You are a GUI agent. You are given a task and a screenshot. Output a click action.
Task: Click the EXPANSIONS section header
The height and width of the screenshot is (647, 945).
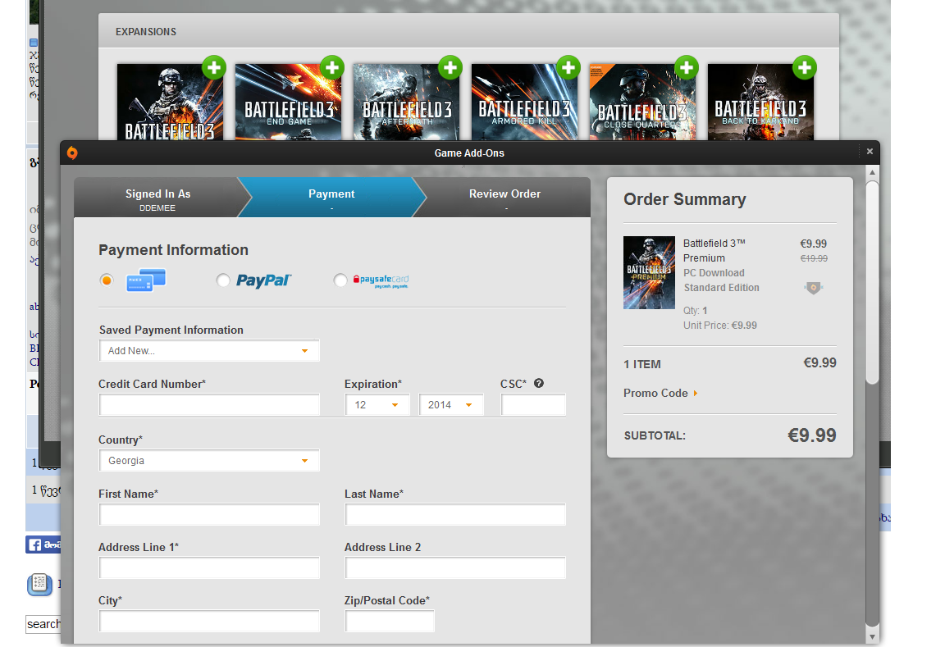tap(146, 31)
